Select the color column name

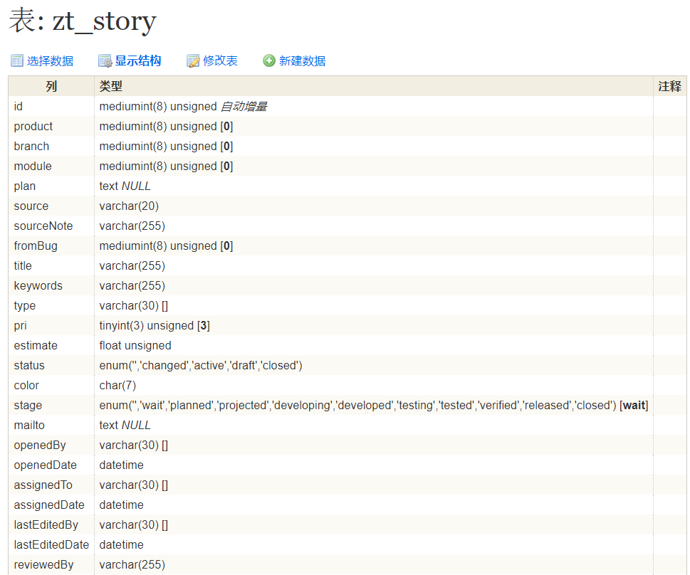click(26, 386)
